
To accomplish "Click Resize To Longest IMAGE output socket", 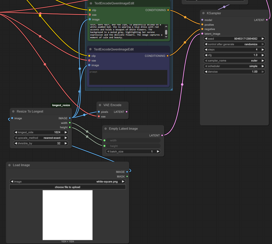I will [70, 118].
